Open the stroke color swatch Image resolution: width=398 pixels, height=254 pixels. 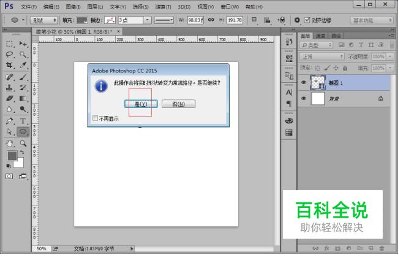[x=110, y=20]
